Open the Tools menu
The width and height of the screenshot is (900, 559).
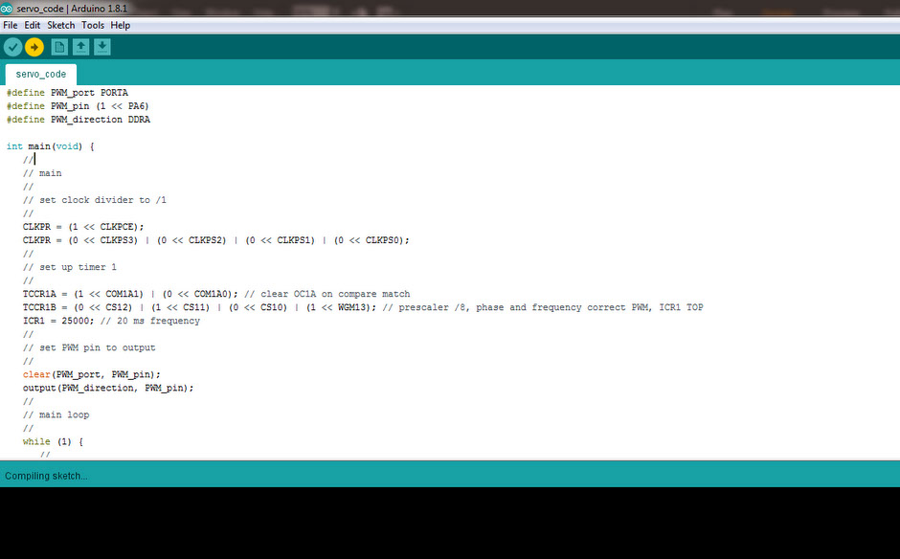pos(93,25)
